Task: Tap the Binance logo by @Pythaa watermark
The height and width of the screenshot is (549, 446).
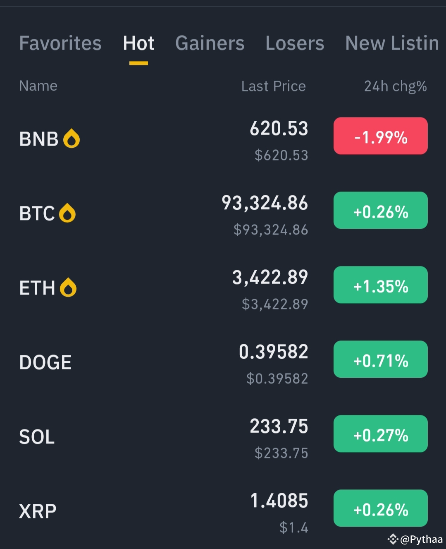Action: [x=393, y=539]
